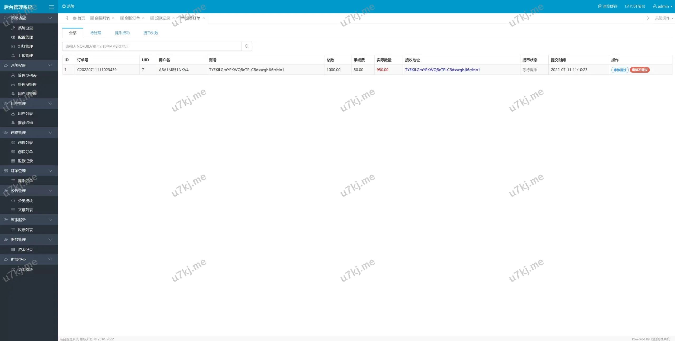Close the 创投列表 tab
The image size is (675, 341).
click(x=113, y=18)
